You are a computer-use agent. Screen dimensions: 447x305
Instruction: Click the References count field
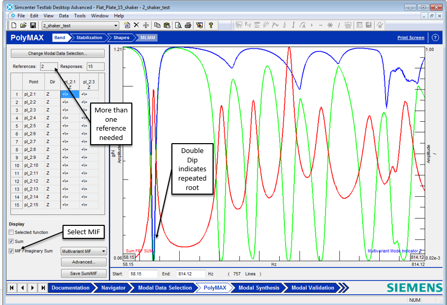(49, 66)
